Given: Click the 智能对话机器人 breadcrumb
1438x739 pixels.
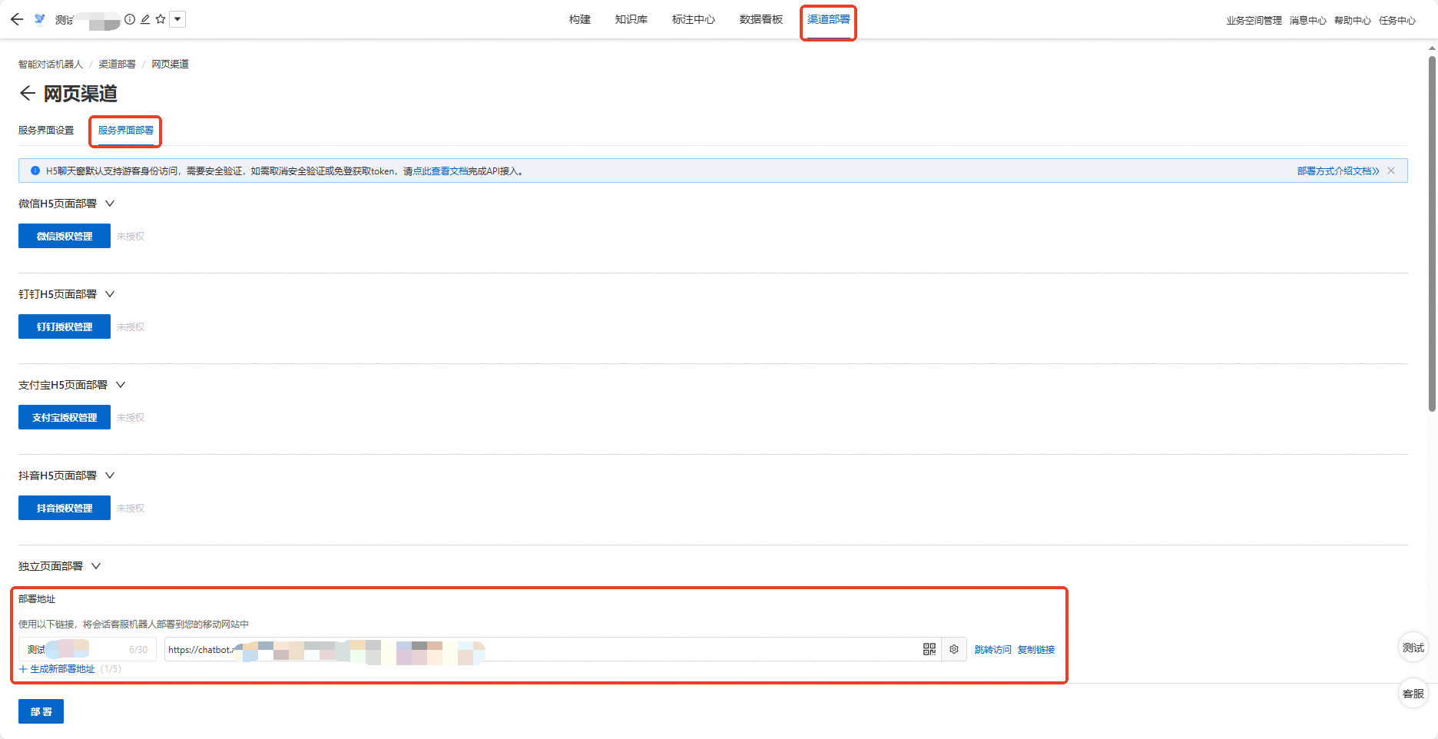Looking at the screenshot, I should 51,64.
